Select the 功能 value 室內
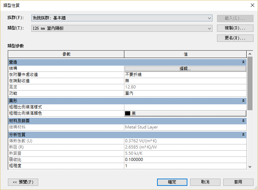Screen dimensions: 258x190 point(185,93)
